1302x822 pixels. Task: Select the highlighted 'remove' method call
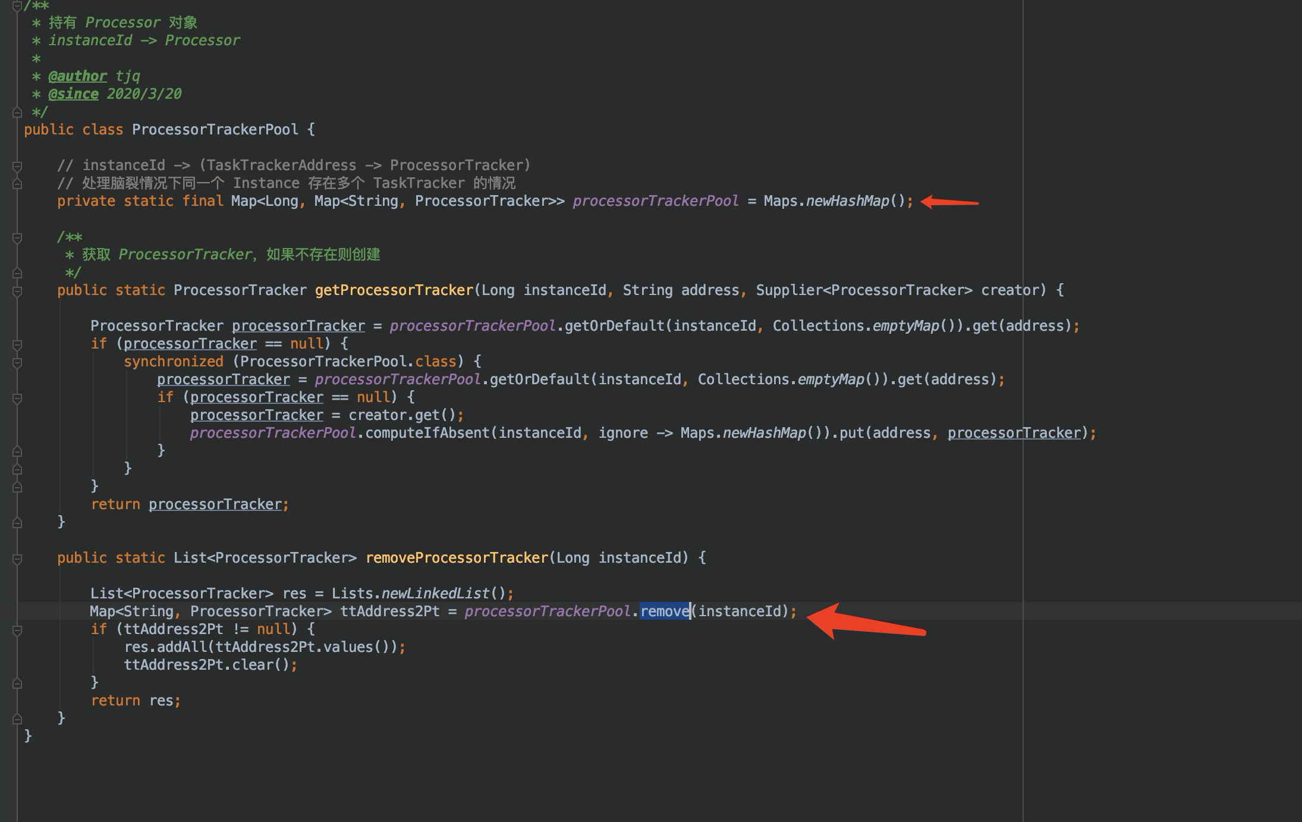pos(665,611)
